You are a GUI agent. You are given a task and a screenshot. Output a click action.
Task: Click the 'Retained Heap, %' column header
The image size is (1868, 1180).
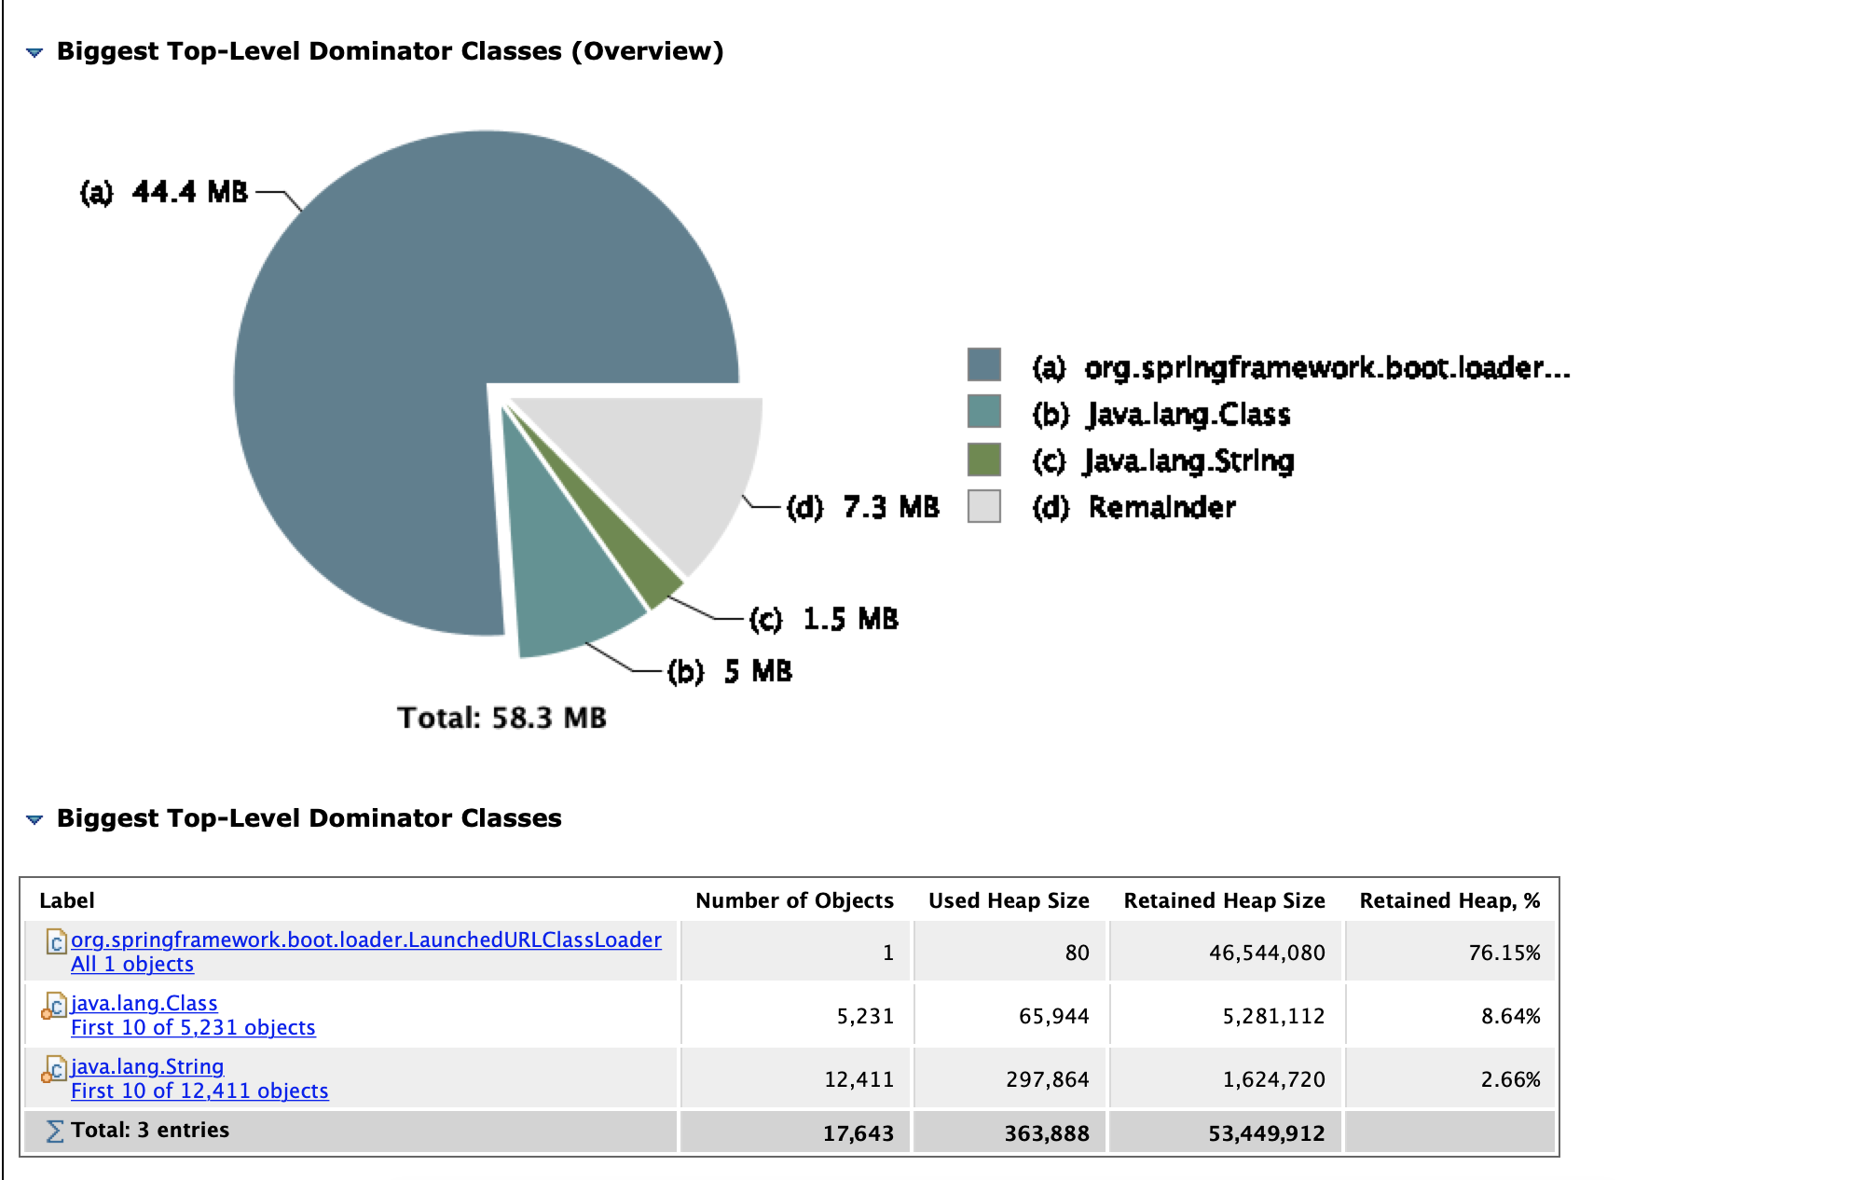pyautogui.click(x=1449, y=900)
